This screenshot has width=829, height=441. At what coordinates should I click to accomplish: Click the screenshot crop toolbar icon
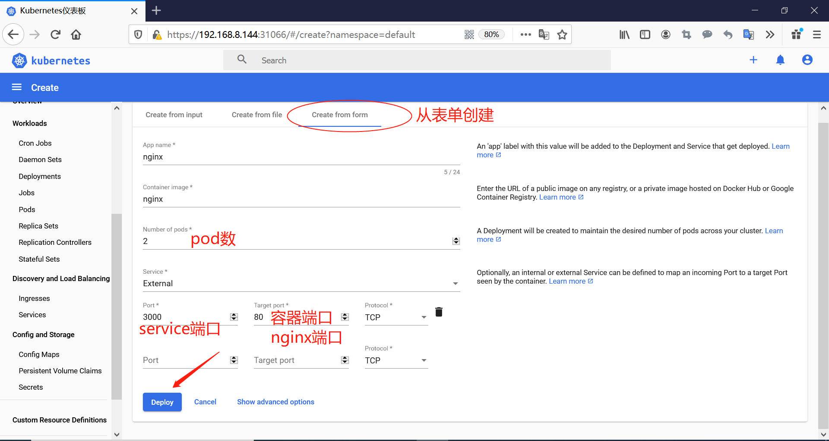point(687,34)
